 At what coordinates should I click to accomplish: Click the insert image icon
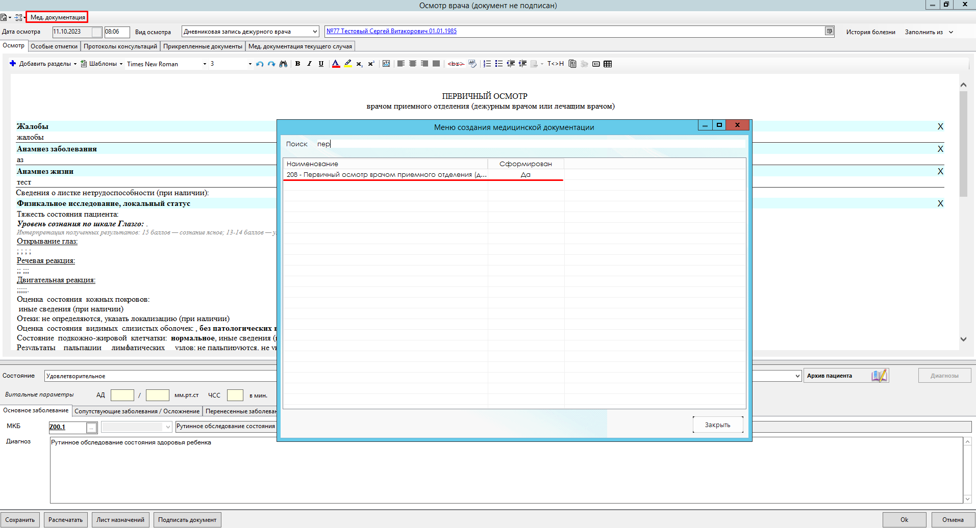coord(386,64)
